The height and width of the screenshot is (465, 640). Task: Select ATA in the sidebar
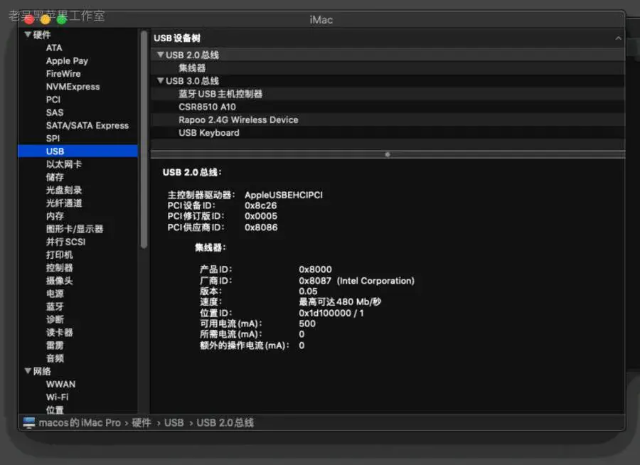(54, 48)
